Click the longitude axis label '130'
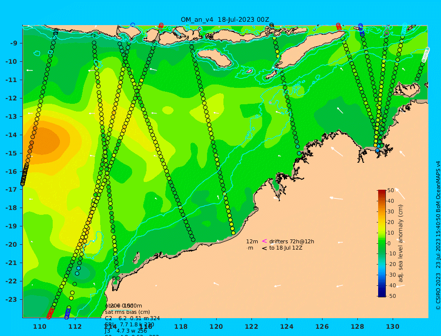 pos(393,326)
